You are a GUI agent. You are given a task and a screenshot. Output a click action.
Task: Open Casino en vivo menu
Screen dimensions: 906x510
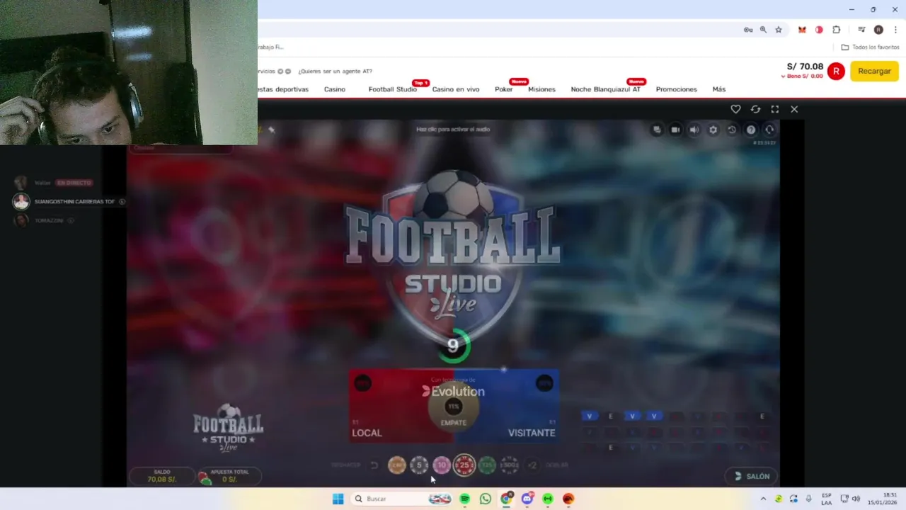pos(456,89)
